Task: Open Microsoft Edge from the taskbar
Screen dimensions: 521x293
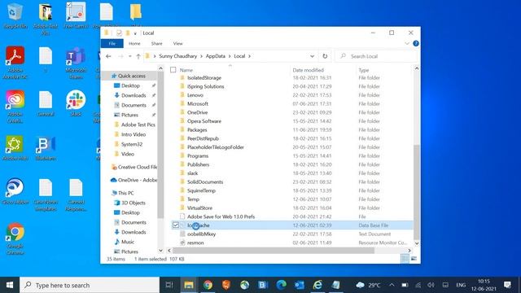Action: click(x=281, y=285)
